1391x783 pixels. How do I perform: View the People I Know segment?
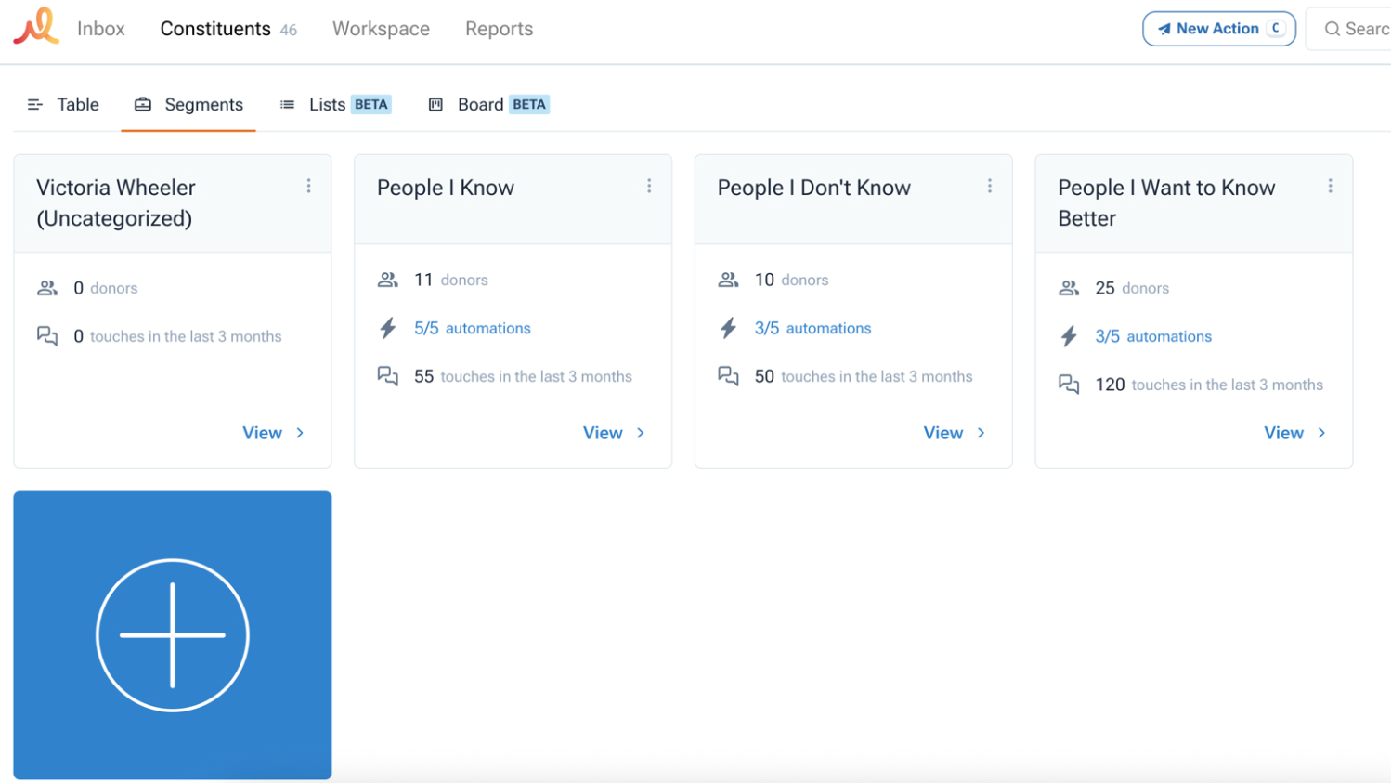click(615, 433)
